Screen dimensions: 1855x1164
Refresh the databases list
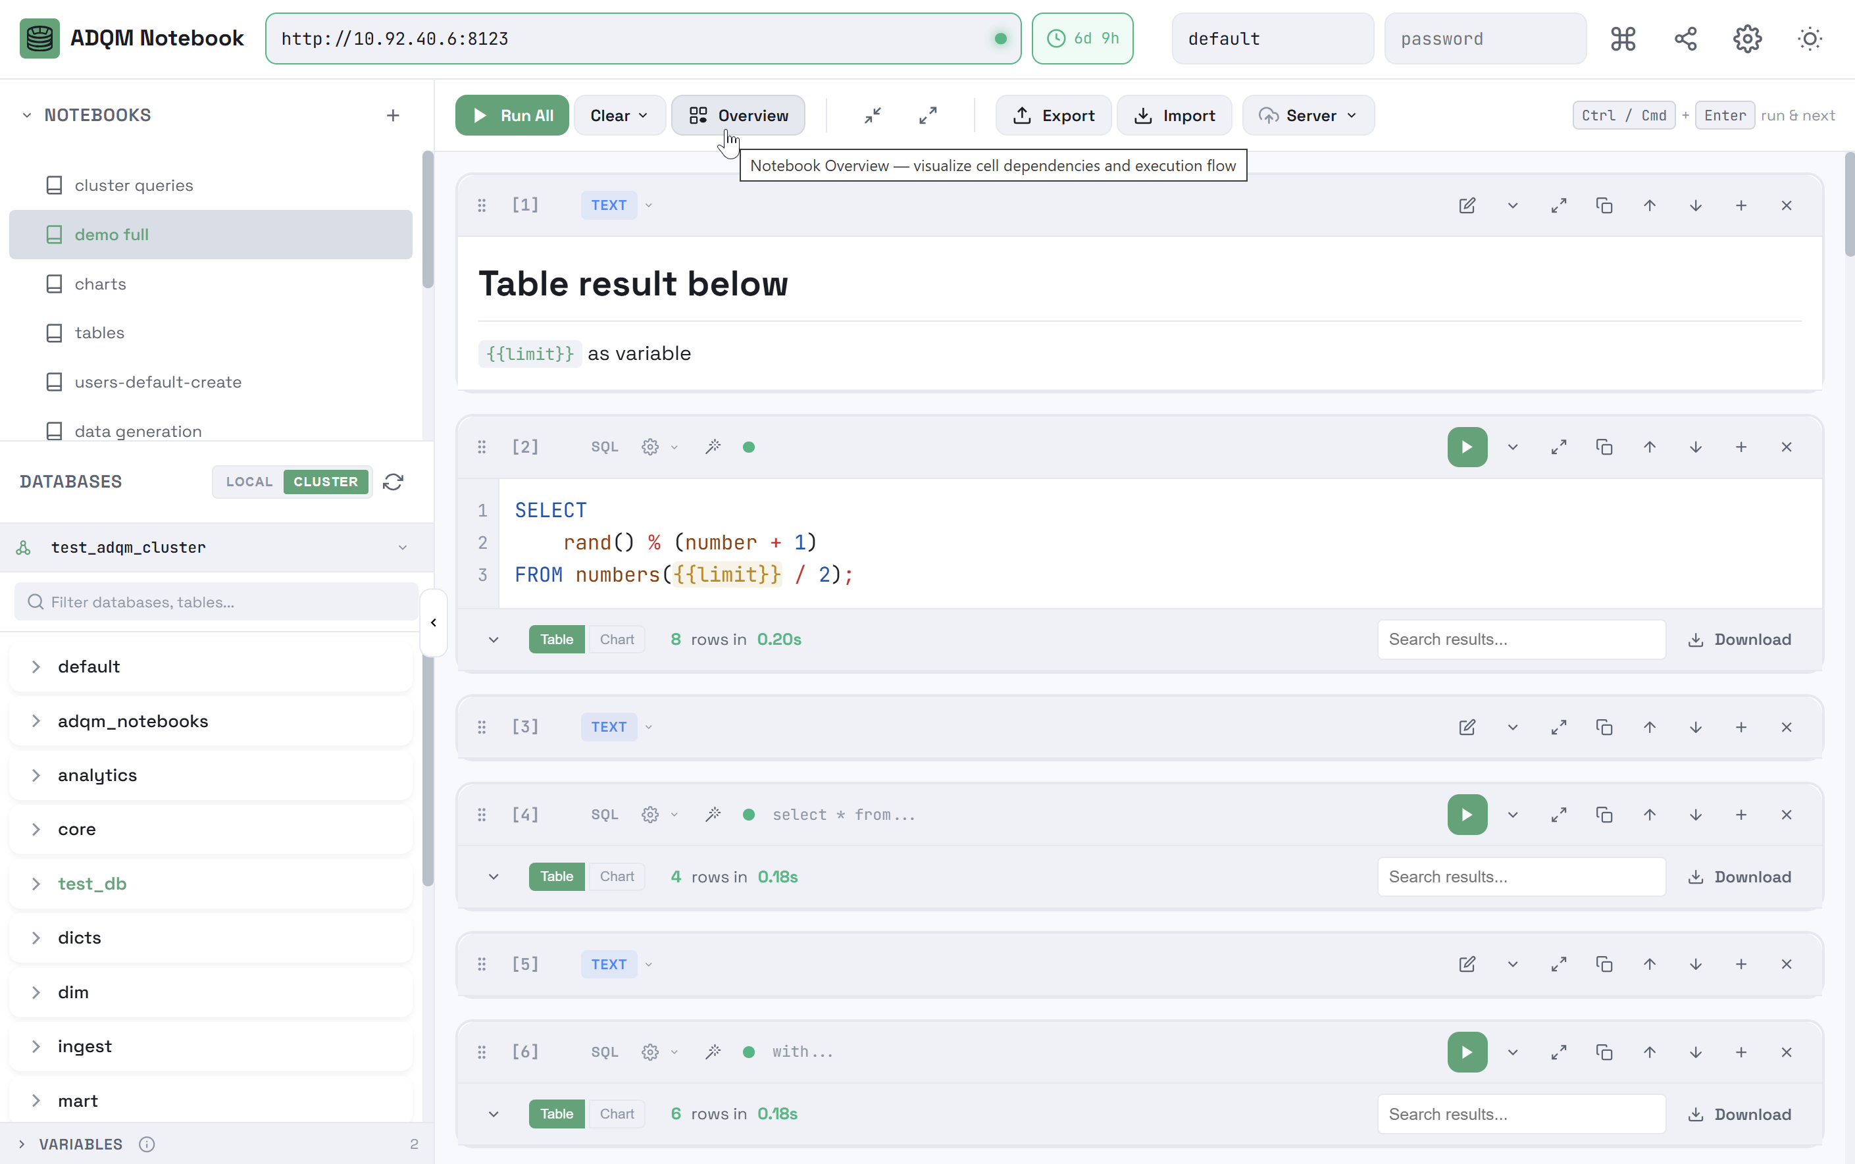(394, 482)
